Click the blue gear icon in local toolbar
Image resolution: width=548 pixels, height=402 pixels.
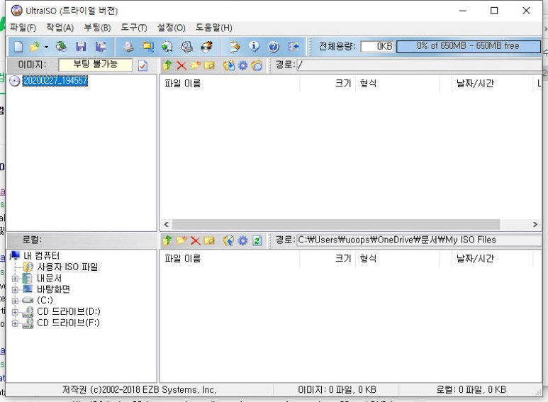point(243,240)
